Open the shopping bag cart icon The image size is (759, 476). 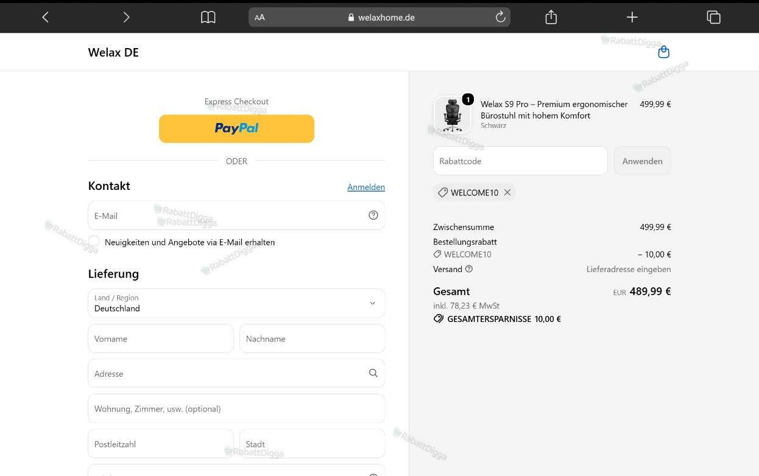click(x=664, y=52)
